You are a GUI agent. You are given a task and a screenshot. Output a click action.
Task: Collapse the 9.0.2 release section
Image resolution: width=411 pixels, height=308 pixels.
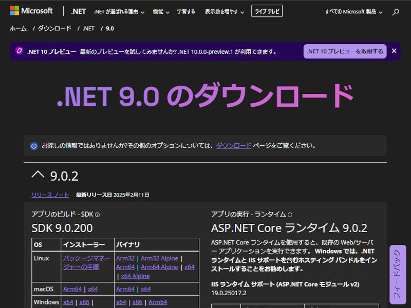point(38,175)
